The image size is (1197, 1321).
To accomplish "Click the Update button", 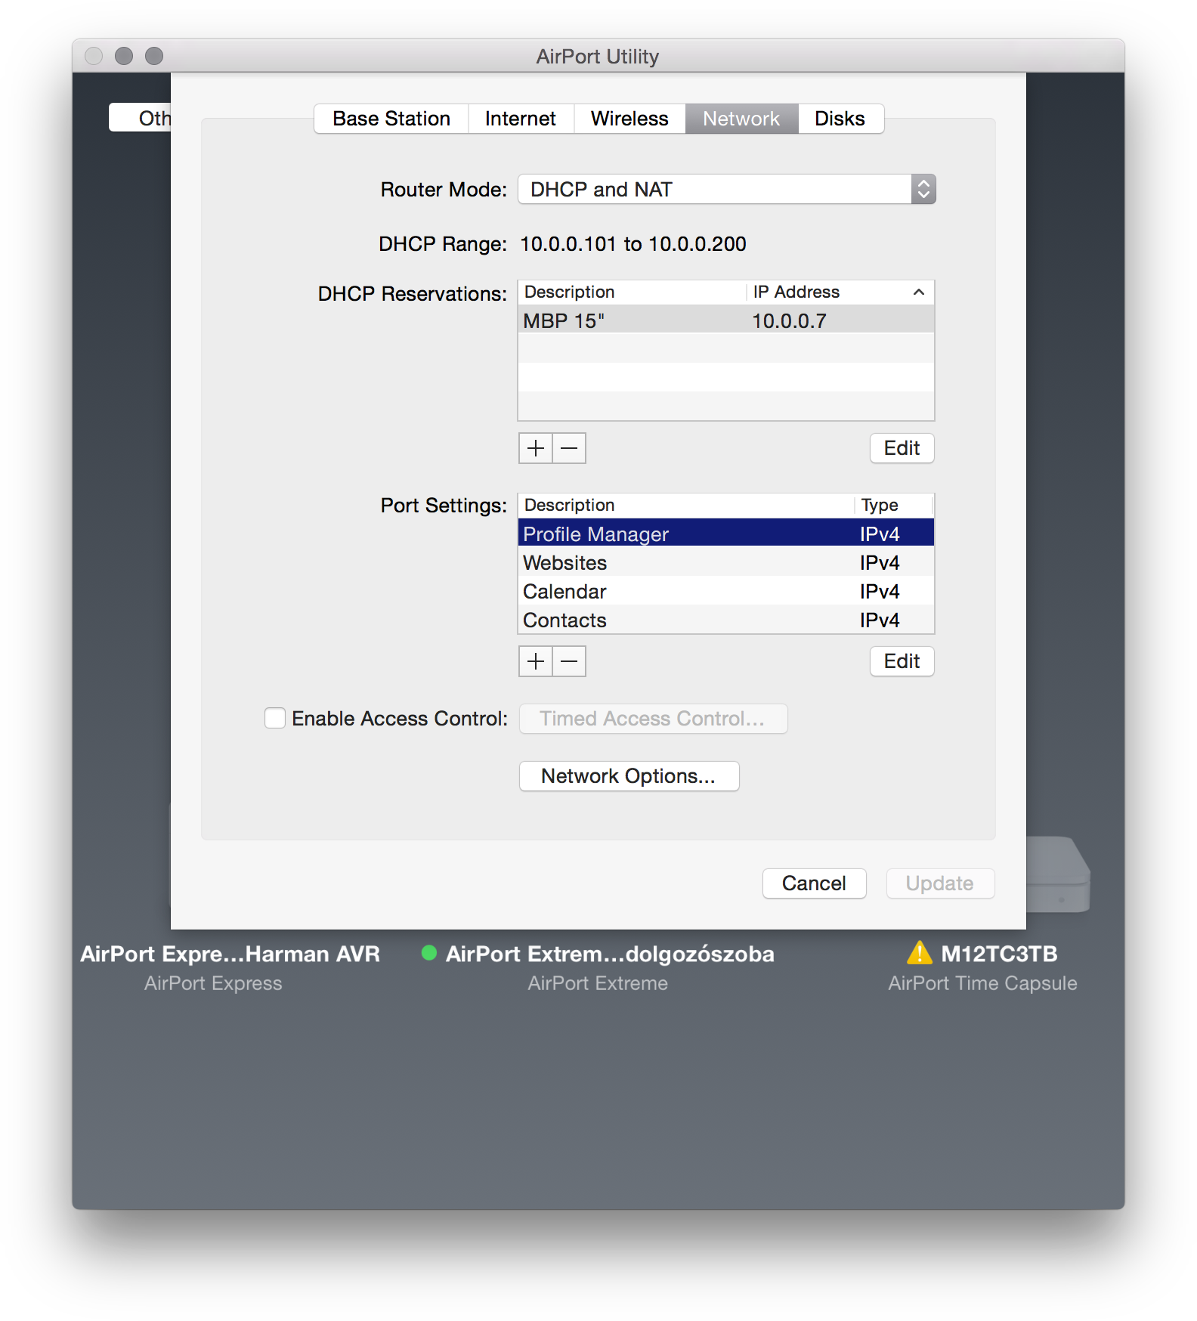I will pos(940,883).
